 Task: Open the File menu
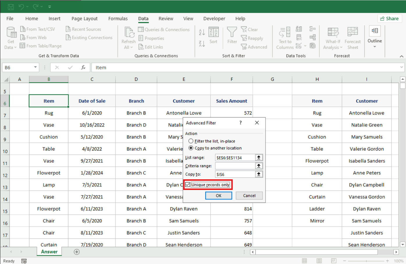click(10, 19)
